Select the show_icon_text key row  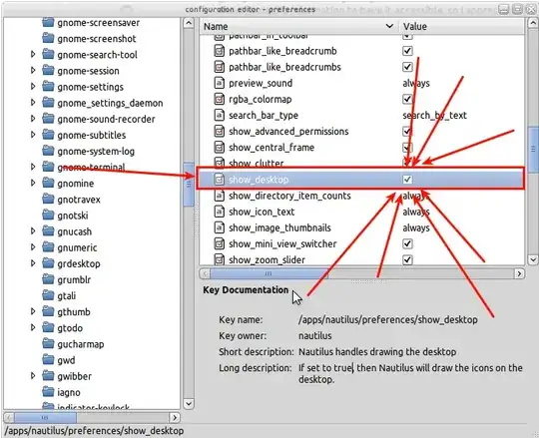coord(361,212)
